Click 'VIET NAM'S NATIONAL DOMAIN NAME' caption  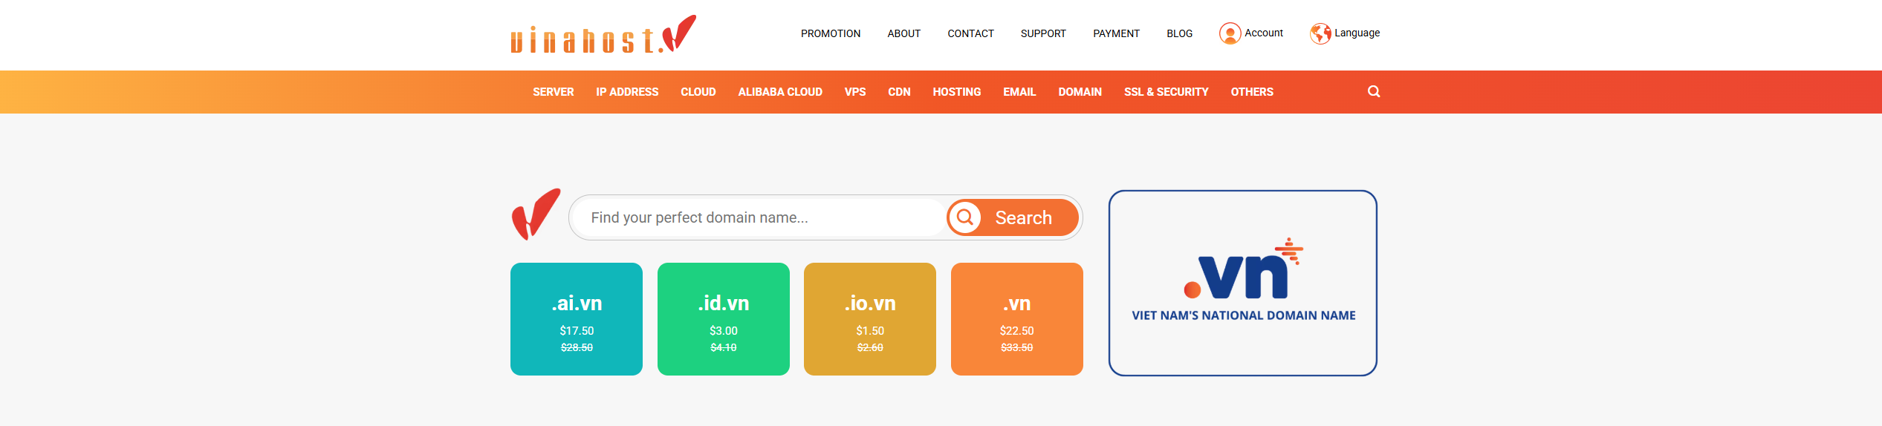pos(1244,315)
